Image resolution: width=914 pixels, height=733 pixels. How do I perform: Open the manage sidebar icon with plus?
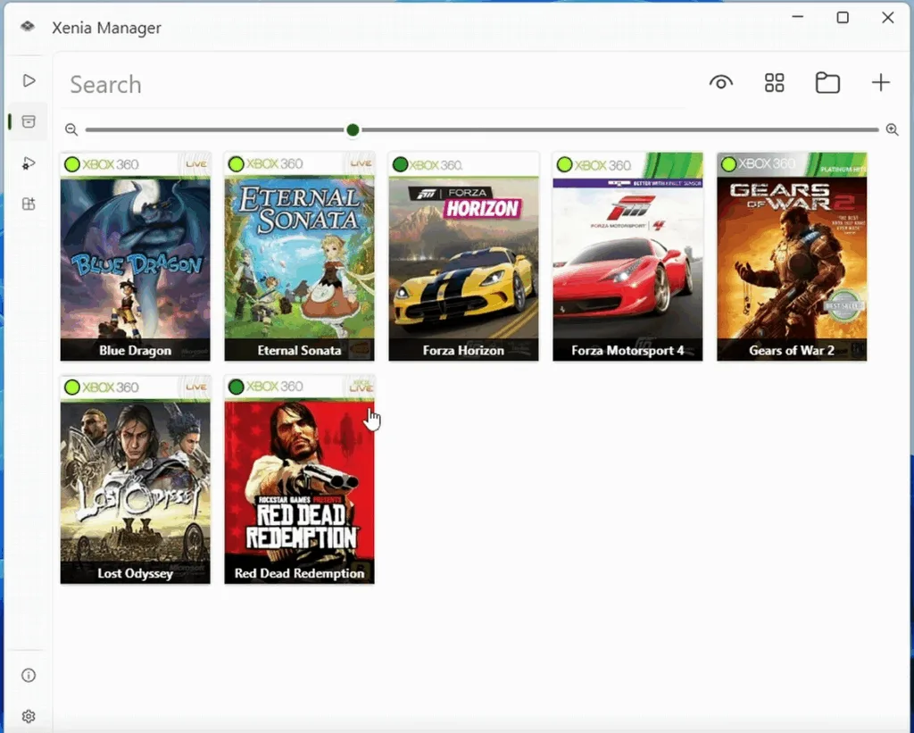(29, 204)
